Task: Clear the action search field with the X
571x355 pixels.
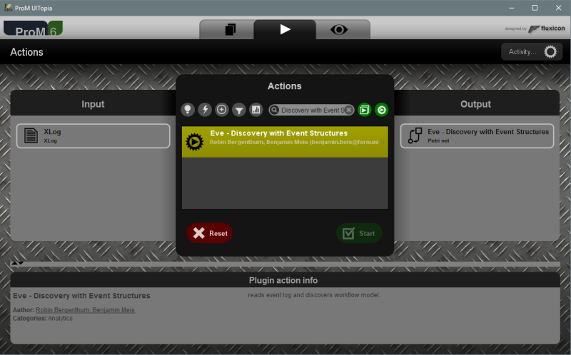Action: click(348, 110)
